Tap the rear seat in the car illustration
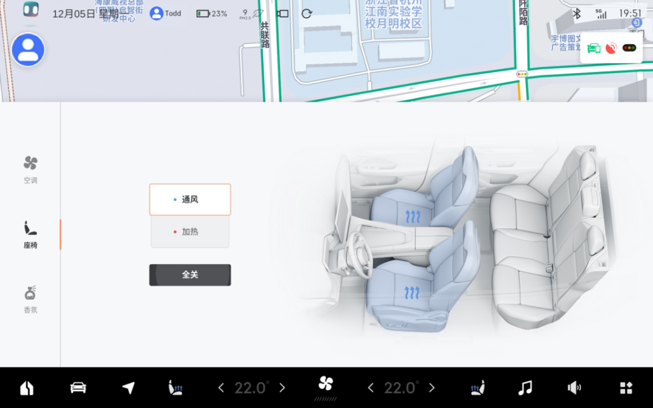The height and width of the screenshot is (408, 653). point(544,242)
